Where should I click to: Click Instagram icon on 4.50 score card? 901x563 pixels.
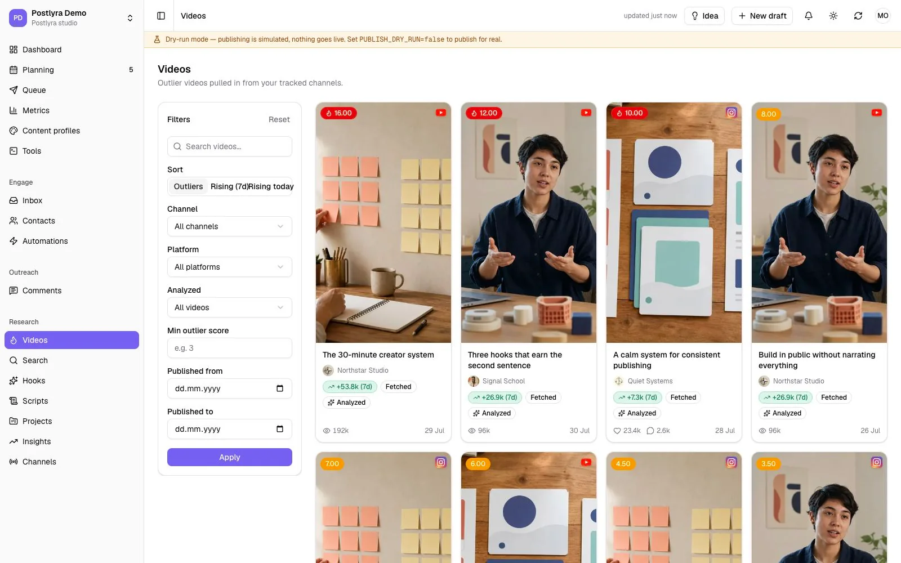click(731, 462)
